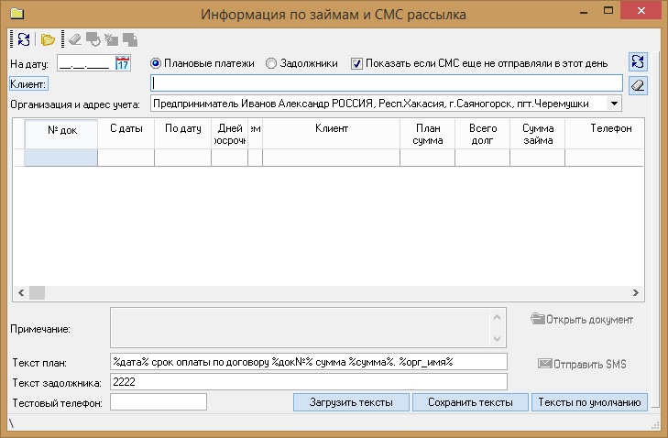The height and width of the screenshot is (438, 668).
Task: Click the Примечание scroll up arrow
Action: [x=497, y=317]
